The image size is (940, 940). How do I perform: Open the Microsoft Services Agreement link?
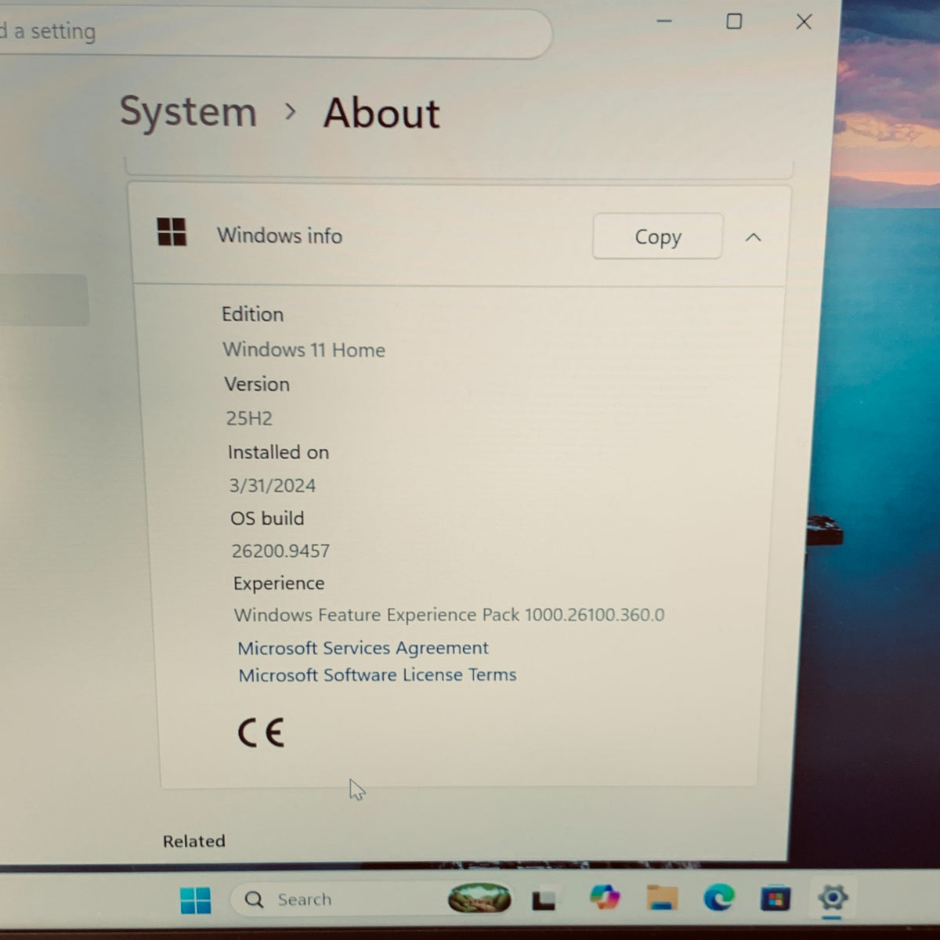tap(363, 648)
